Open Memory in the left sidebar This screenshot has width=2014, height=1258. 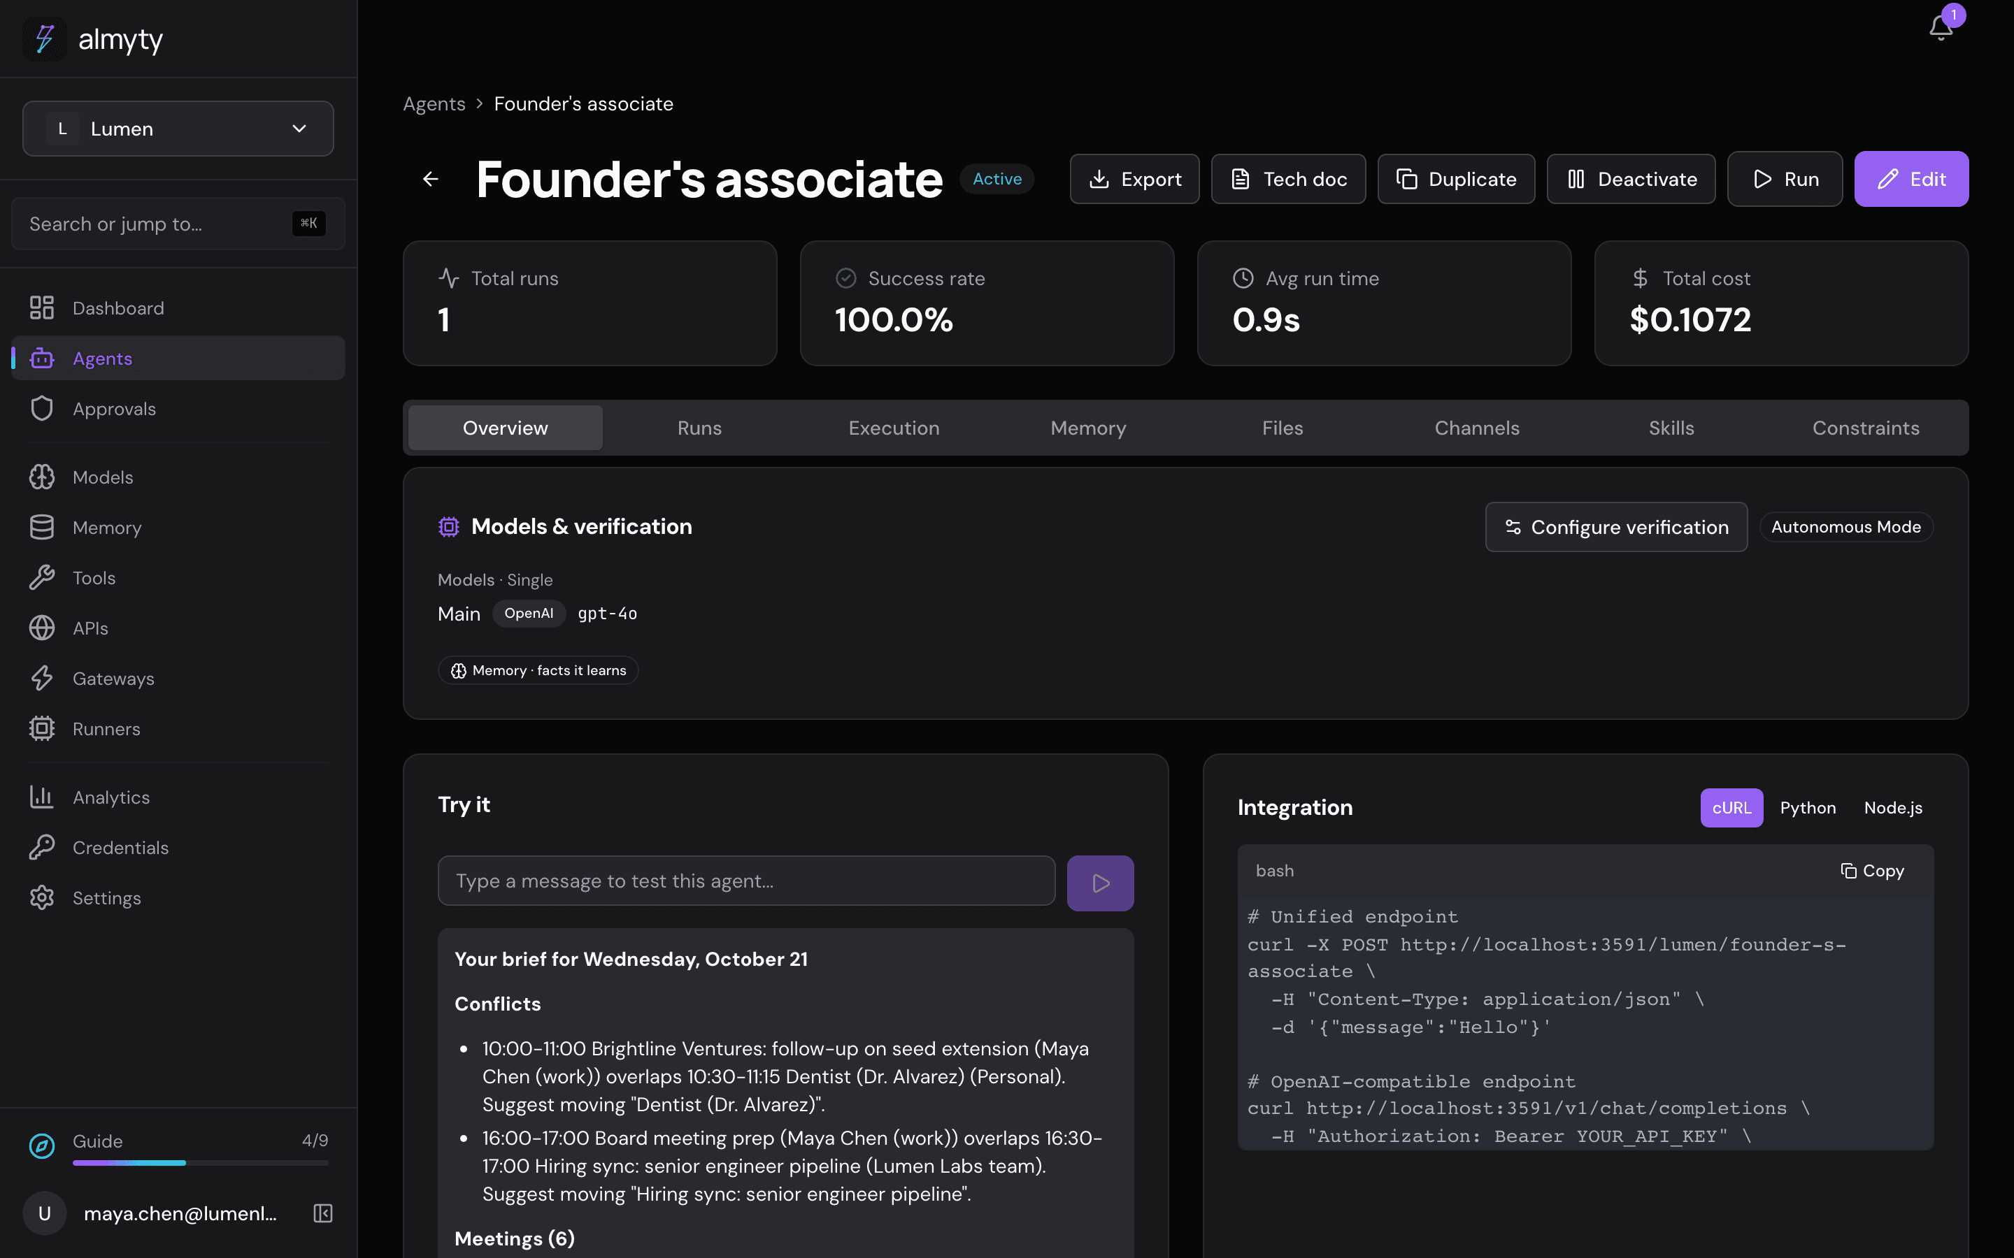point(178,528)
